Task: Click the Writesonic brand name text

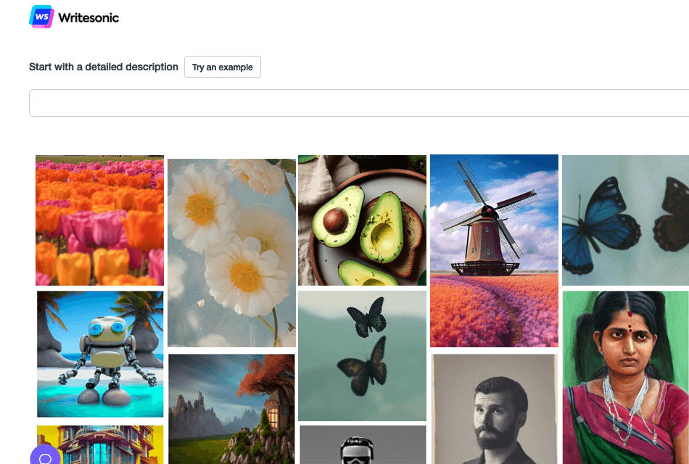Action: pos(88,17)
